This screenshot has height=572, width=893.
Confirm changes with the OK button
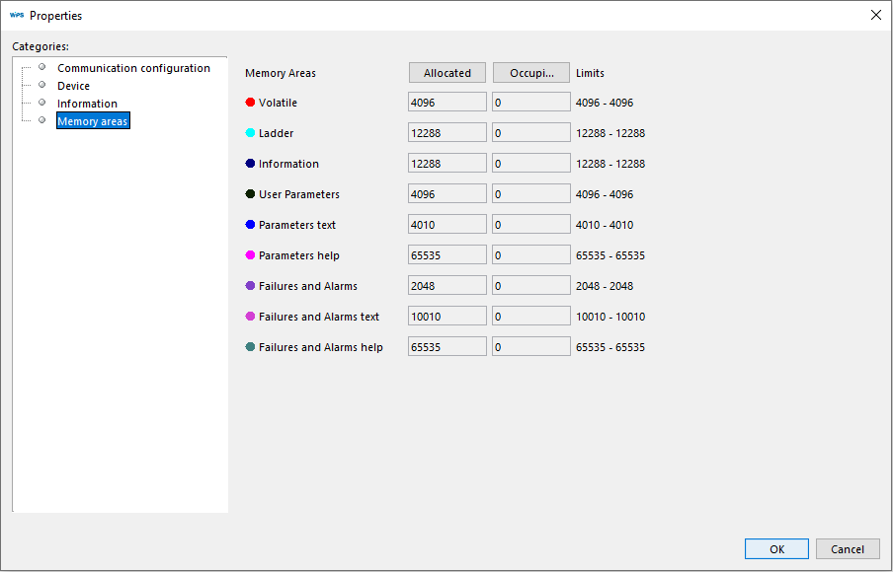pyautogui.click(x=776, y=548)
